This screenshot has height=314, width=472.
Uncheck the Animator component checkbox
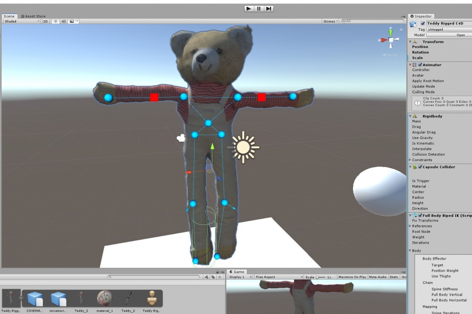coord(420,65)
